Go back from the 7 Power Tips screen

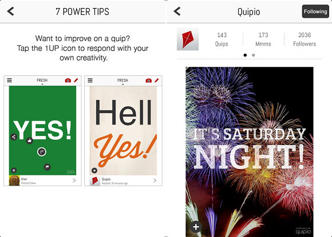pyautogui.click(x=10, y=11)
